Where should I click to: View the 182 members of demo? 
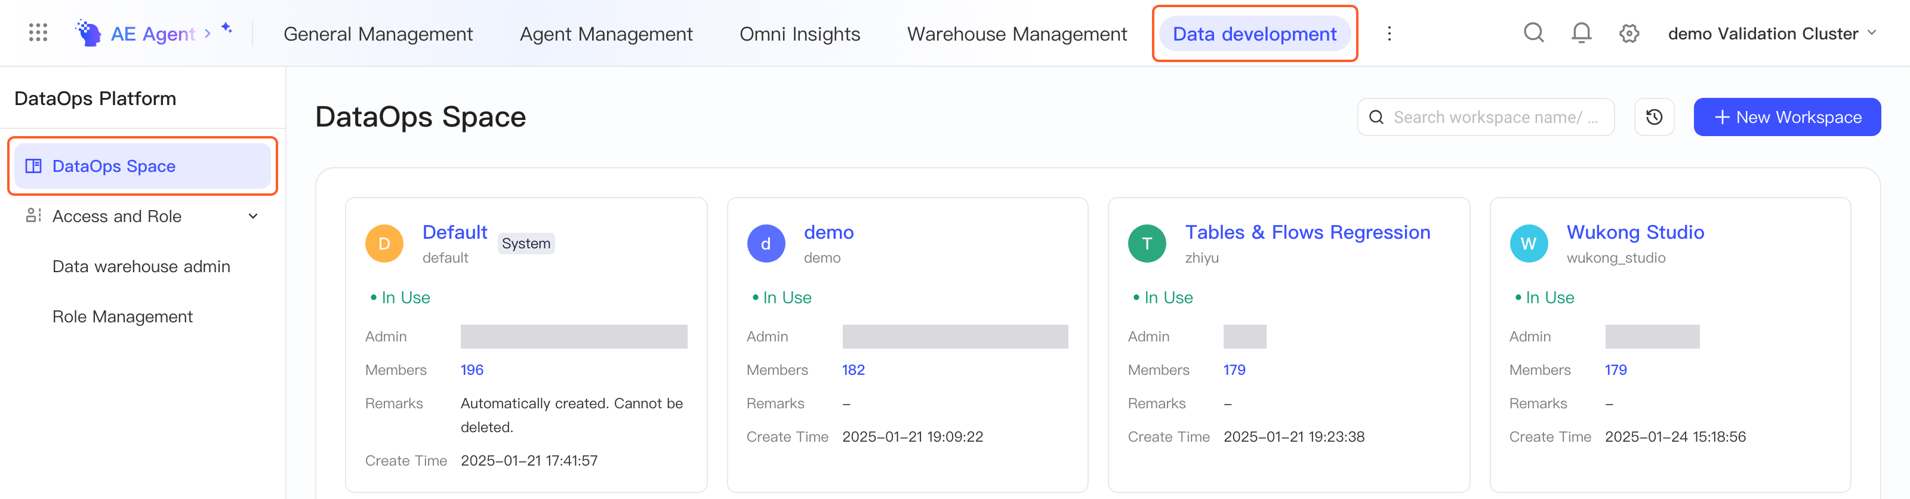click(853, 370)
